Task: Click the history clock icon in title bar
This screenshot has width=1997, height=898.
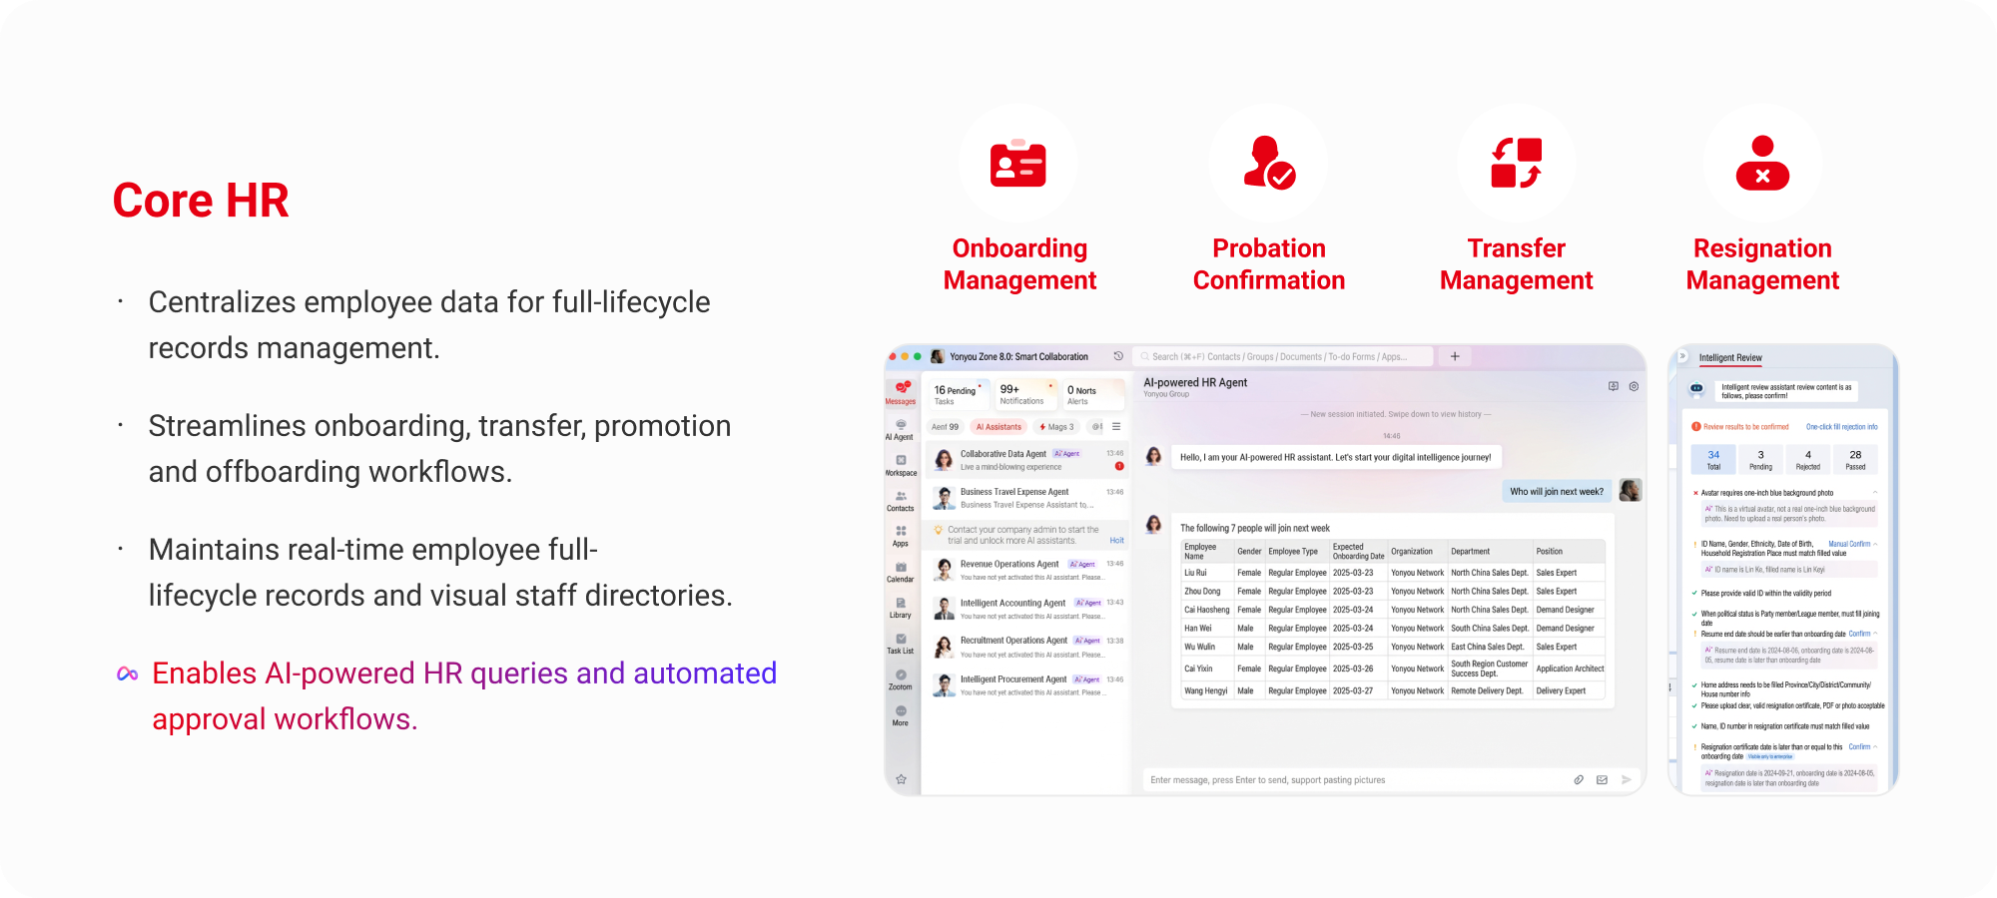Action: pyautogui.click(x=1118, y=356)
